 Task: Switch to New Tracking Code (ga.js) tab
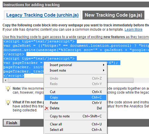[114, 15]
